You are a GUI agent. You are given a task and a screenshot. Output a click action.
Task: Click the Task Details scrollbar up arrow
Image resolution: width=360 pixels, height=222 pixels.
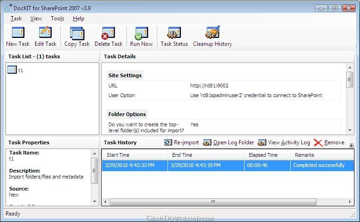[x=350, y=68]
